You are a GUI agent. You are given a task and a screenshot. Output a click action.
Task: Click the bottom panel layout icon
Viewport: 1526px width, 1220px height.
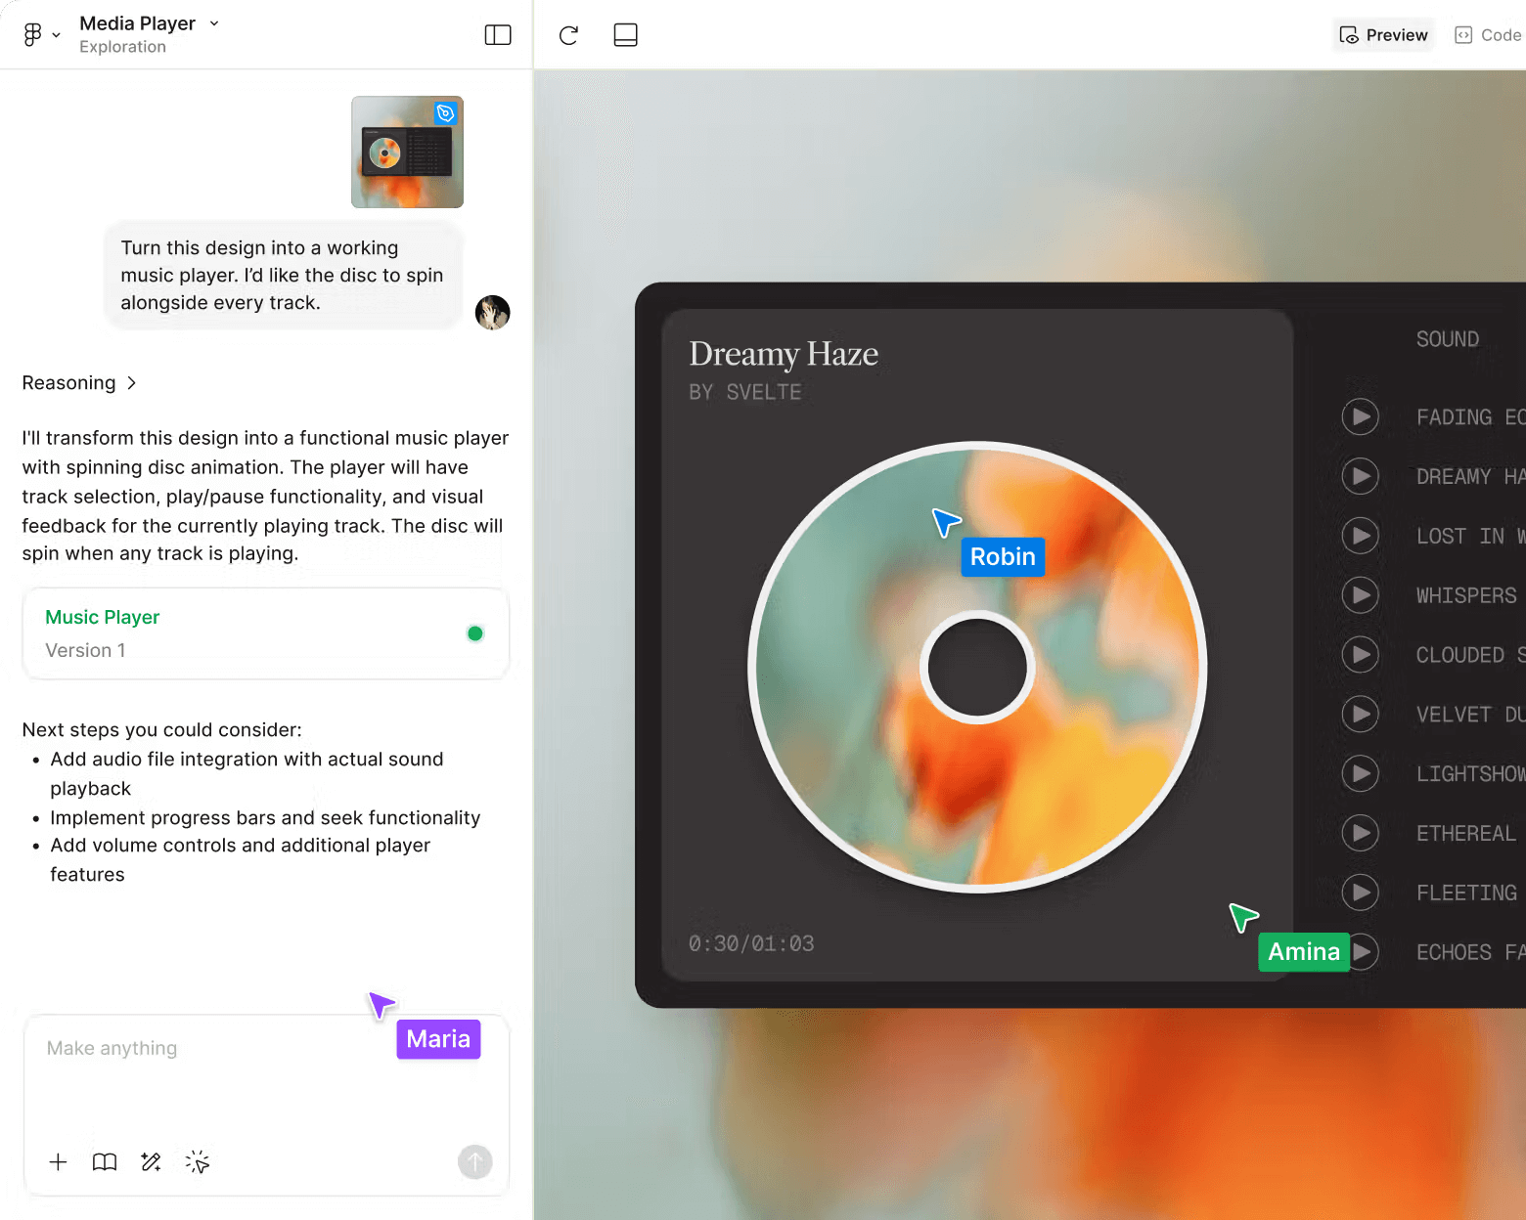pyautogui.click(x=624, y=34)
